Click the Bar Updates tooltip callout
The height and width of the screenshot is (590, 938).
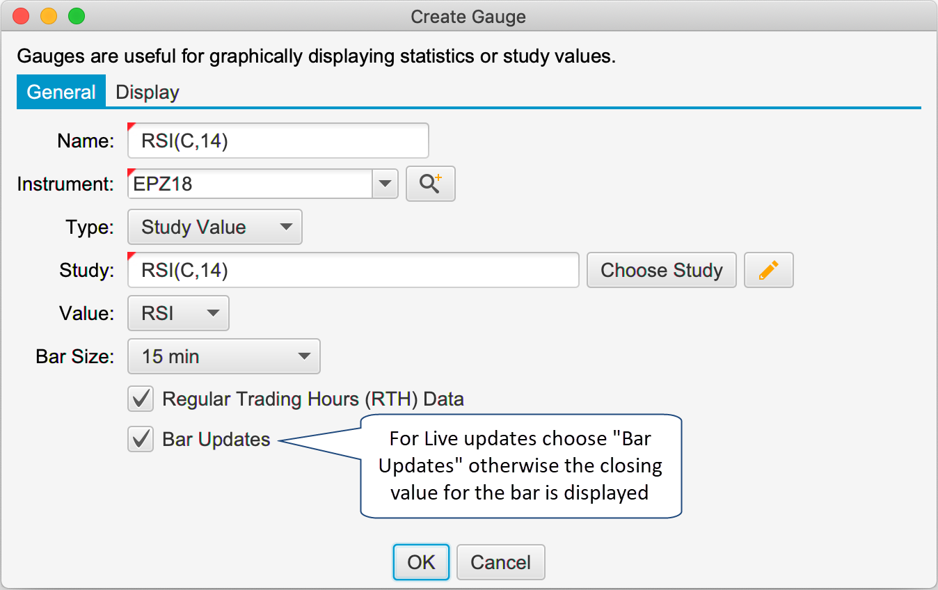pyautogui.click(x=520, y=466)
